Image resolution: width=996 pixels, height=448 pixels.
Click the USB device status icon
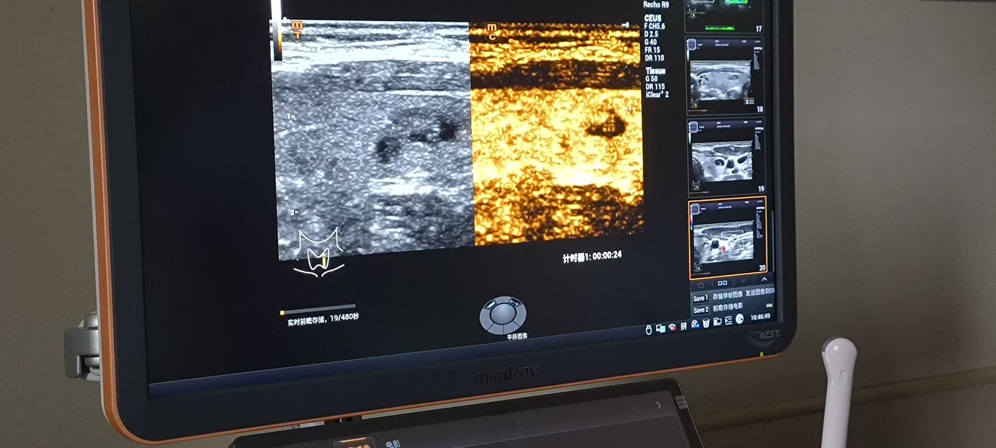coord(649,329)
